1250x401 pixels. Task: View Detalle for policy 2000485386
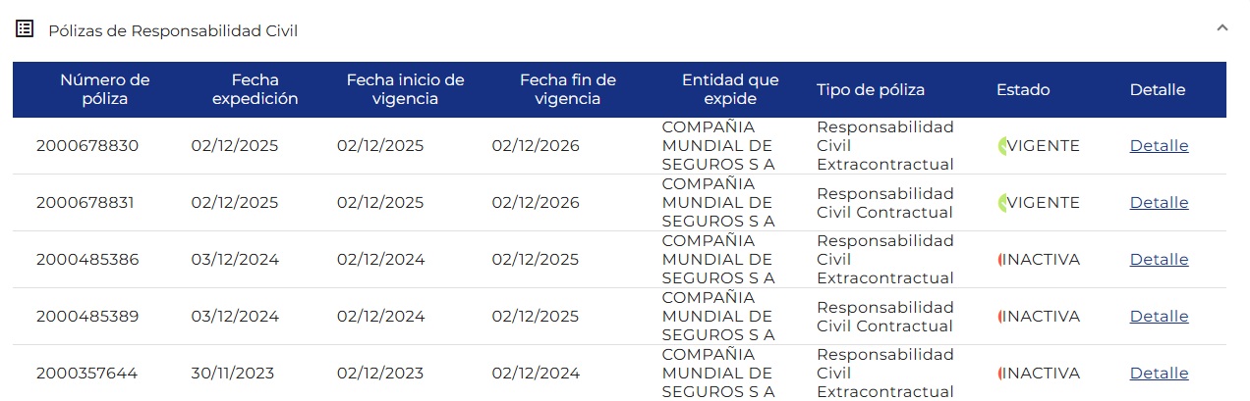pyautogui.click(x=1159, y=260)
